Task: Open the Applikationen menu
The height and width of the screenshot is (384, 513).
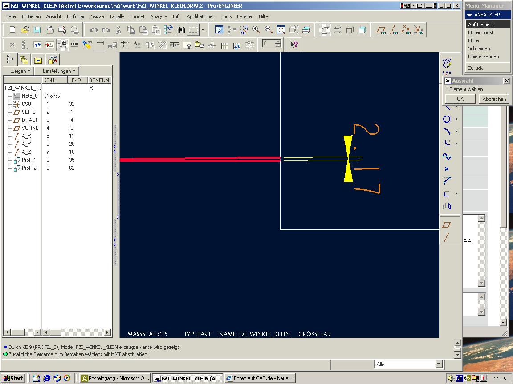Action: tap(201, 16)
